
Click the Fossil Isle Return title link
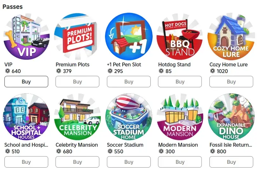pos(231,145)
